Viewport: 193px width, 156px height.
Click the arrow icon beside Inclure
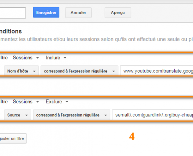pos(65,58)
